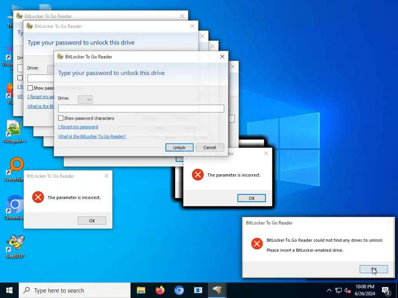Screen dimensions: 398x298
Task: Open the Drive dropdown in front dialog
Action: pyautogui.click(x=85, y=99)
